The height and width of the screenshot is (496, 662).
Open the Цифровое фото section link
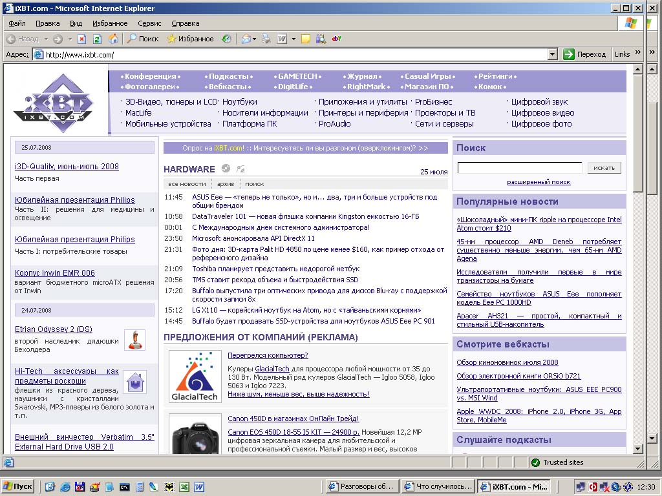tap(541, 123)
